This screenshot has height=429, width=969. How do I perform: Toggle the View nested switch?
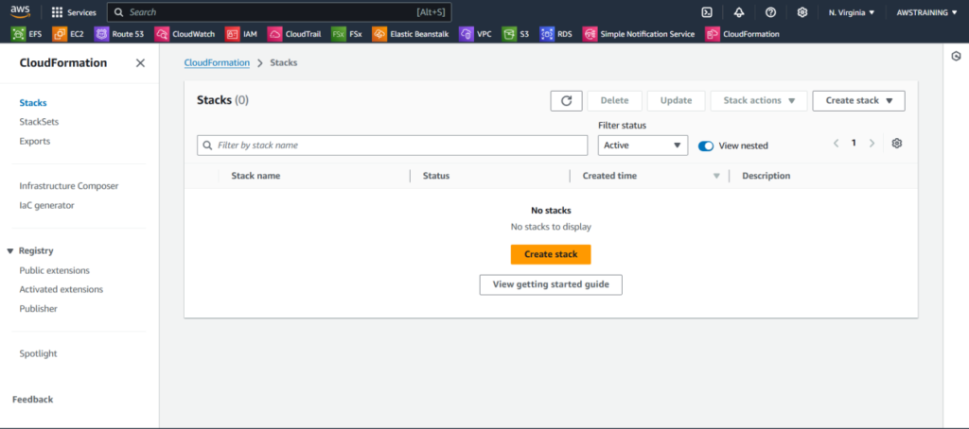705,146
